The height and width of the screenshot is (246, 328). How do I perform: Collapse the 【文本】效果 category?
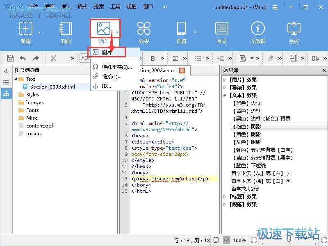tap(225, 96)
